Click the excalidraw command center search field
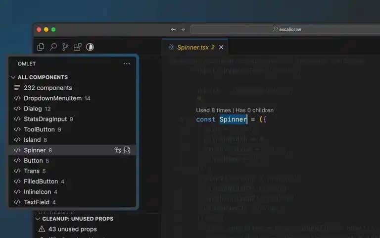The width and height of the screenshot is (380, 238). [285, 29]
